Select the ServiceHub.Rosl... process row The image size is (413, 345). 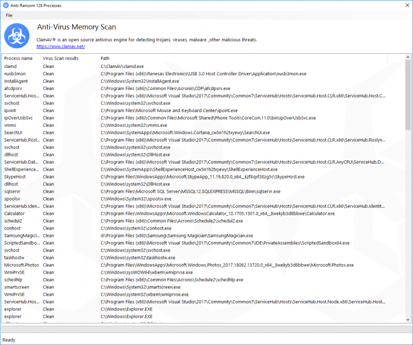pyautogui.click(x=195, y=140)
